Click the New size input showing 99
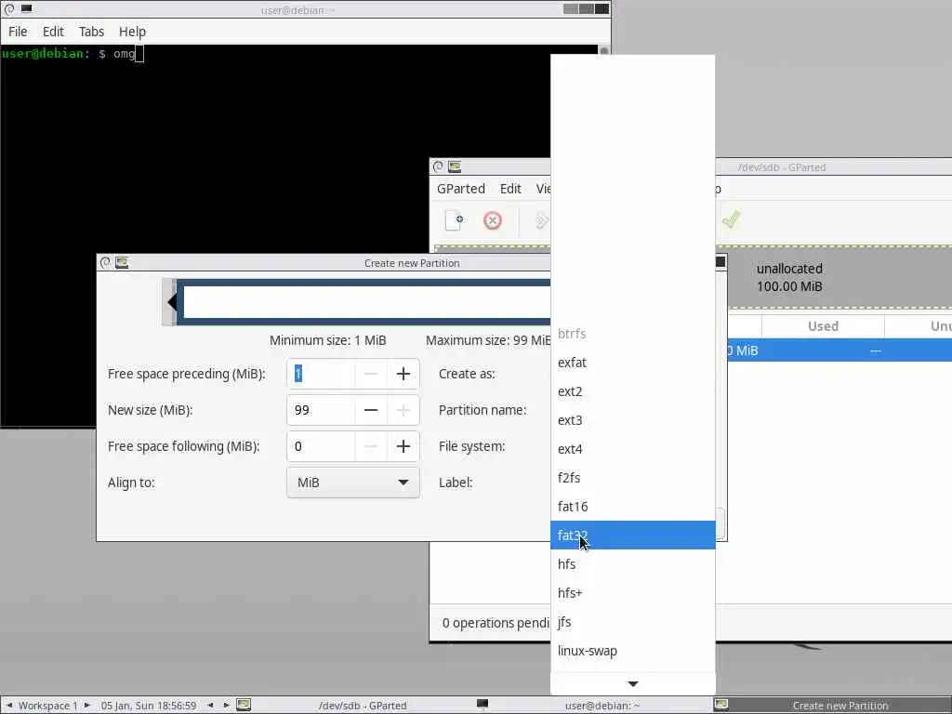Viewport: 952px width, 714px height. pyautogui.click(x=321, y=410)
